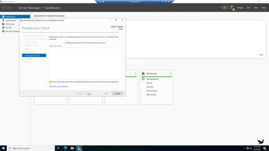Open Manageability in the All Servers tile

pyautogui.click(x=153, y=79)
